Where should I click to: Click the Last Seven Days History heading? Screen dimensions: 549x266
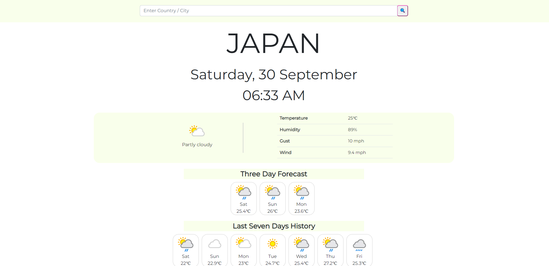pos(274,226)
